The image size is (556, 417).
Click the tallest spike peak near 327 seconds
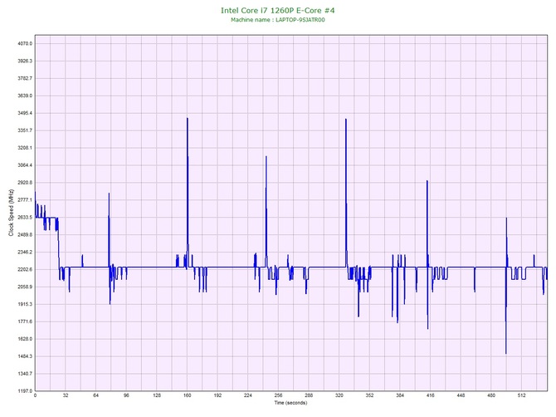point(346,120)
